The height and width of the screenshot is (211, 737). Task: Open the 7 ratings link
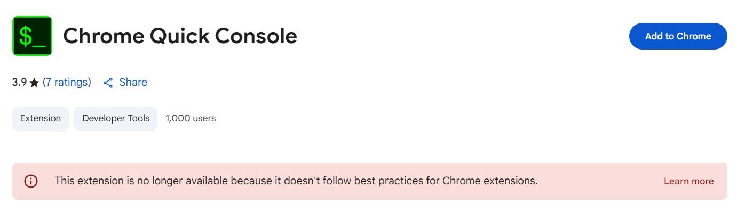pyautogui.click(x=67, y=82)
